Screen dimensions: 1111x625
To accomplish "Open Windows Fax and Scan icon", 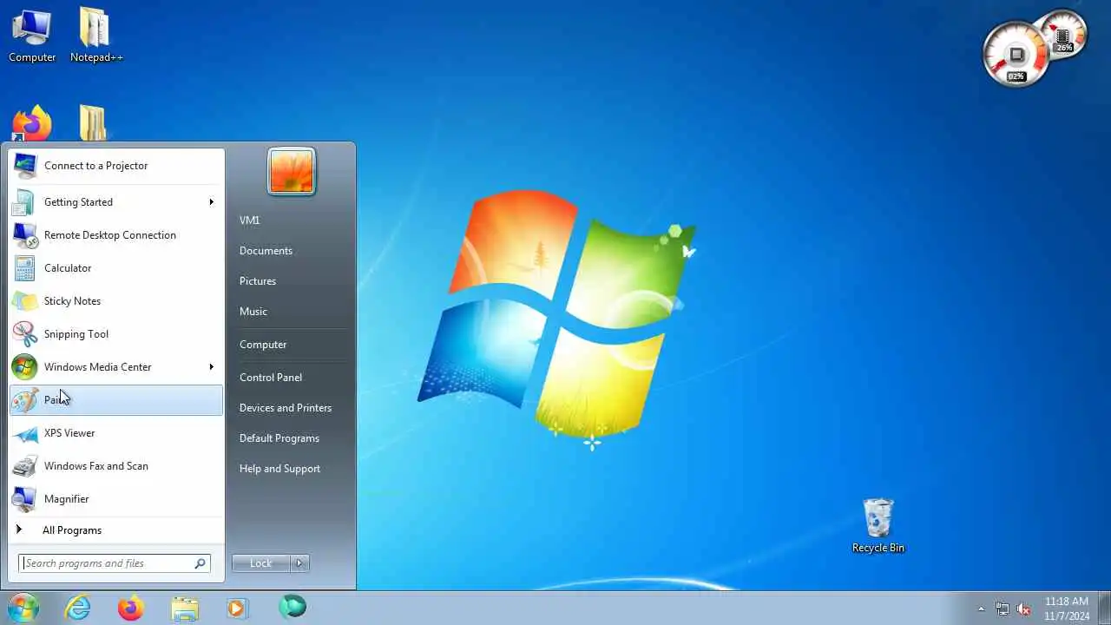I will pos(24,466).
